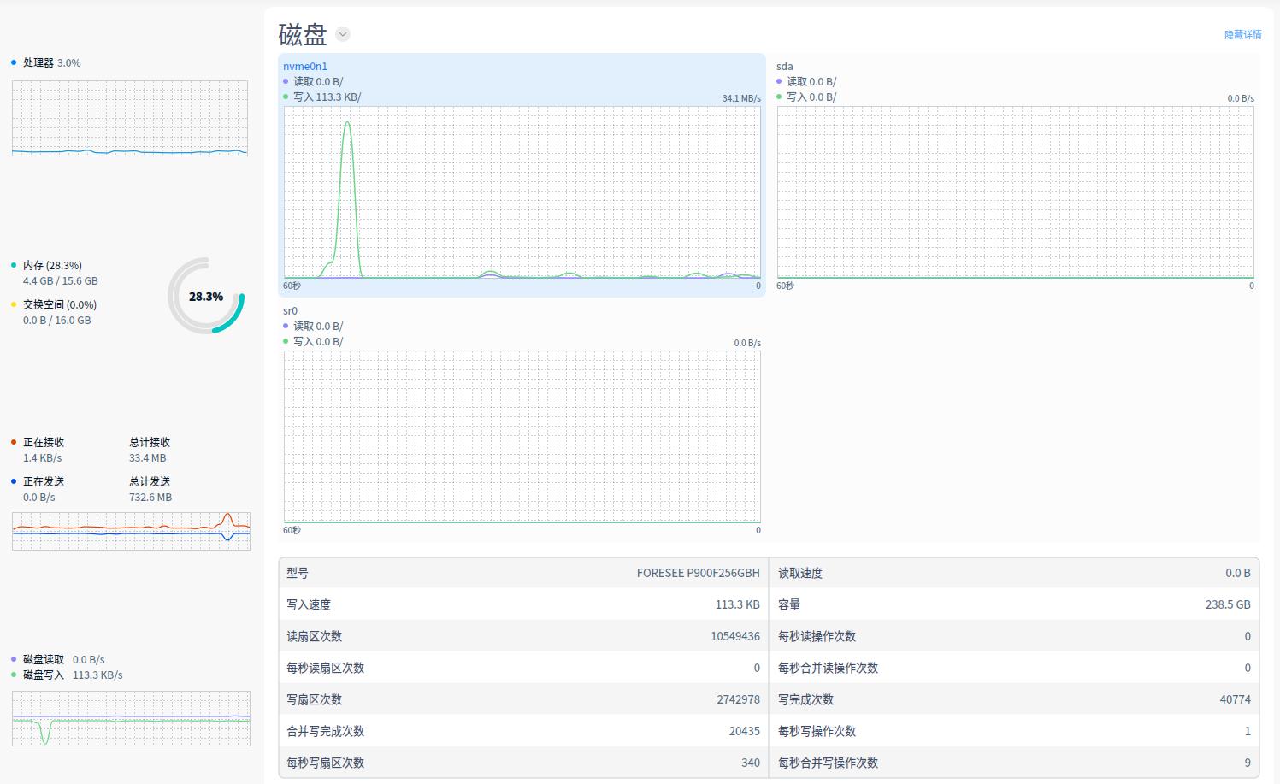Toggle the 写入 legend dot for nvme0n1
Screen dimensions: 1280x784
pyautogui.click(x=286, y=97)
